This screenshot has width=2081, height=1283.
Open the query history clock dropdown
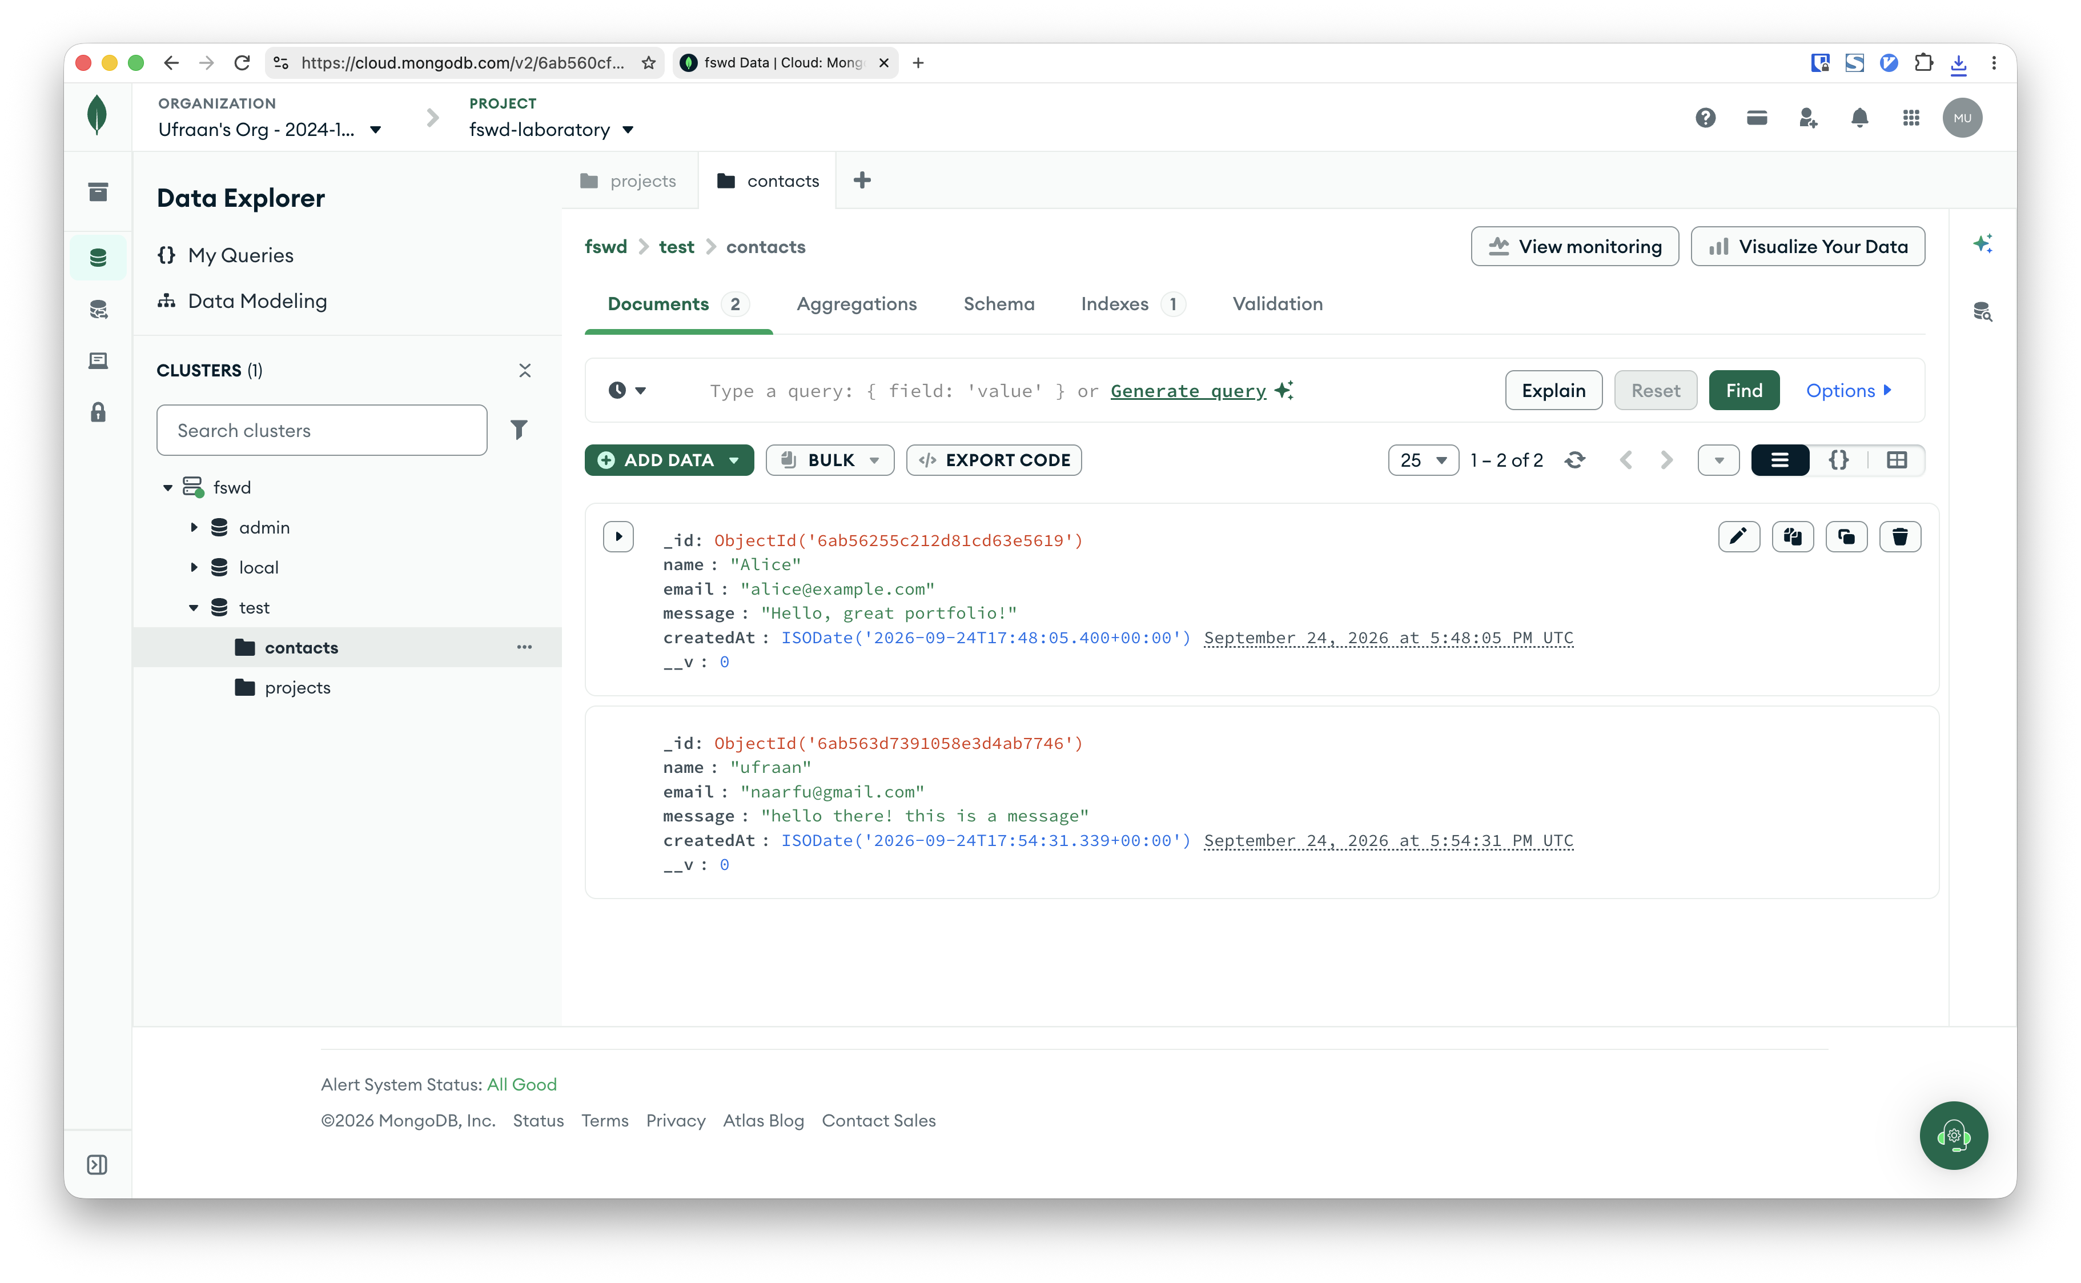(x=627, y=390)
